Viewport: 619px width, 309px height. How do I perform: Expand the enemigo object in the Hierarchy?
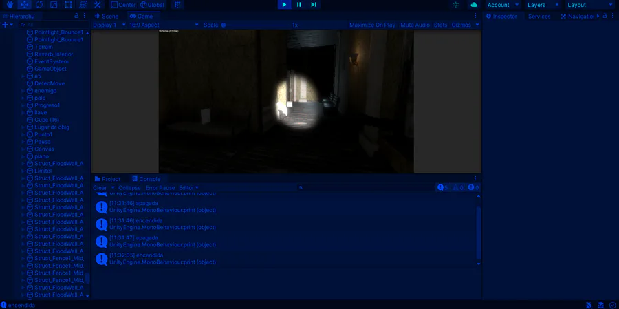23,91
